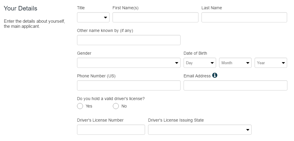Click the No label text
Screen dimensions: 294x141
(124, 106)
